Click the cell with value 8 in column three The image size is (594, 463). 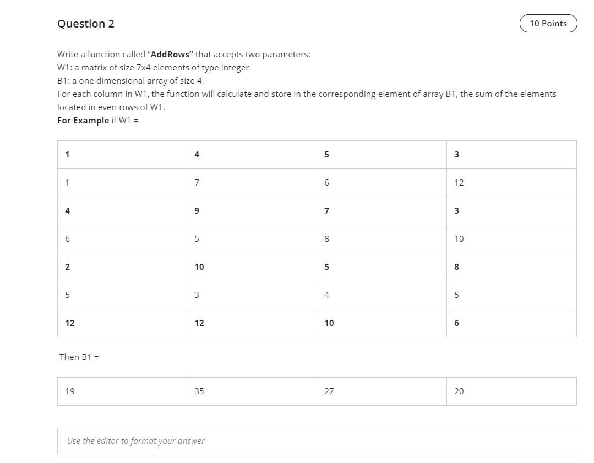tap(326, 238)
